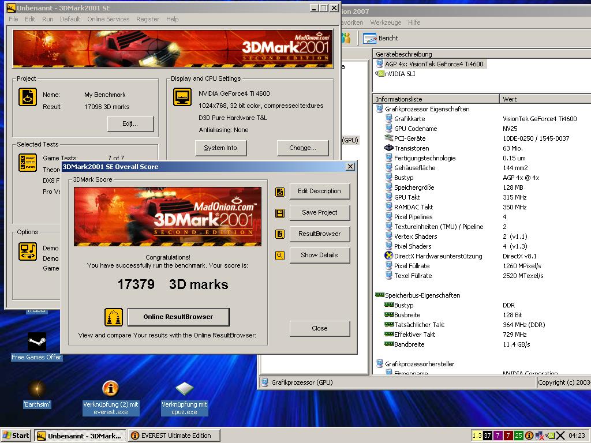Image resolution: width=591 pixels, height=443 pixels.
Task: Select the GPU Takt row
Action: click(x=488, y=197)
